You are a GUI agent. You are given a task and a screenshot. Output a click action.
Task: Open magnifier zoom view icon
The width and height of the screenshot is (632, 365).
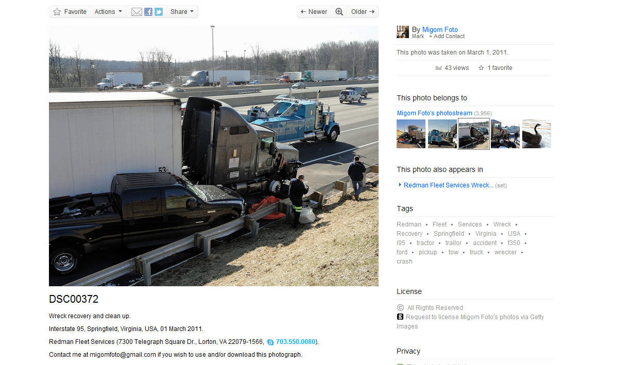click(x=339, y=12)
